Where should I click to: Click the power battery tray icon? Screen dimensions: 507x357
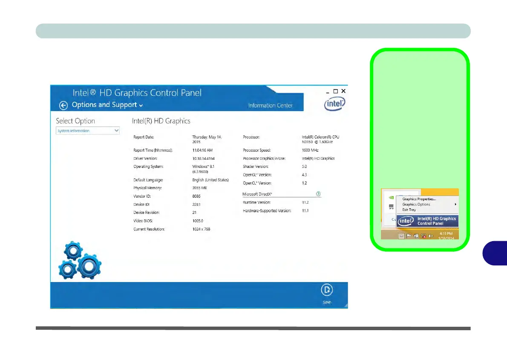(x=416, y=236)
